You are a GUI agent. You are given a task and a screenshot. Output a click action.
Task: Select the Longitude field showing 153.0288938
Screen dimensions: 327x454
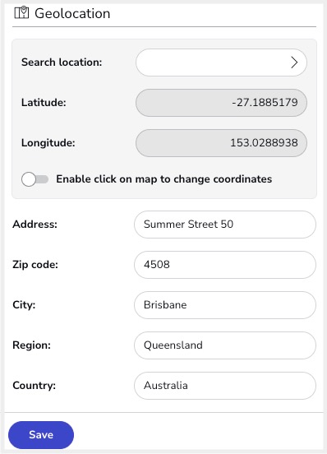pyautogui.click(x=221, y=143)
